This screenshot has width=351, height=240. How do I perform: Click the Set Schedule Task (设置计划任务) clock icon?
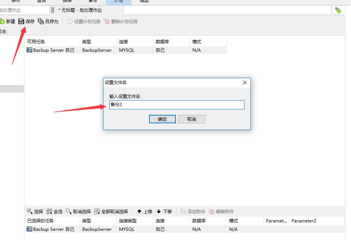coord(70,22)
